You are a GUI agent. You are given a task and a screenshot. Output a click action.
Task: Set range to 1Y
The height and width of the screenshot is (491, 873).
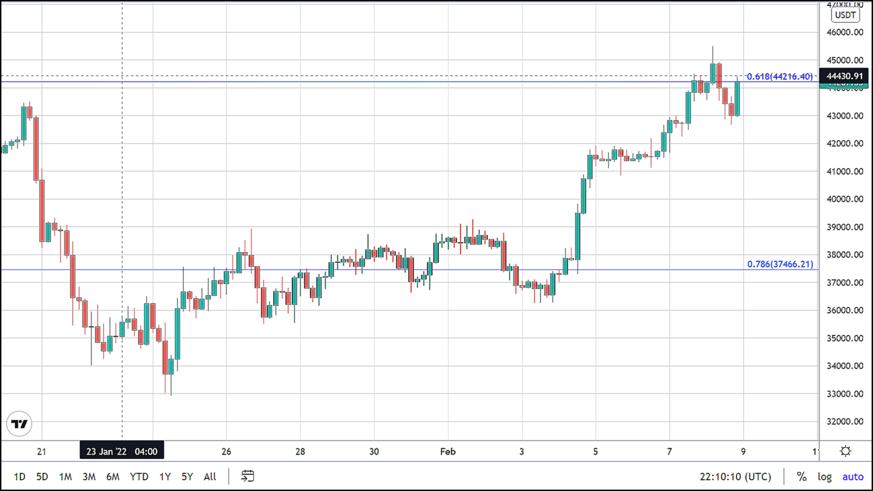click(165, 477)
